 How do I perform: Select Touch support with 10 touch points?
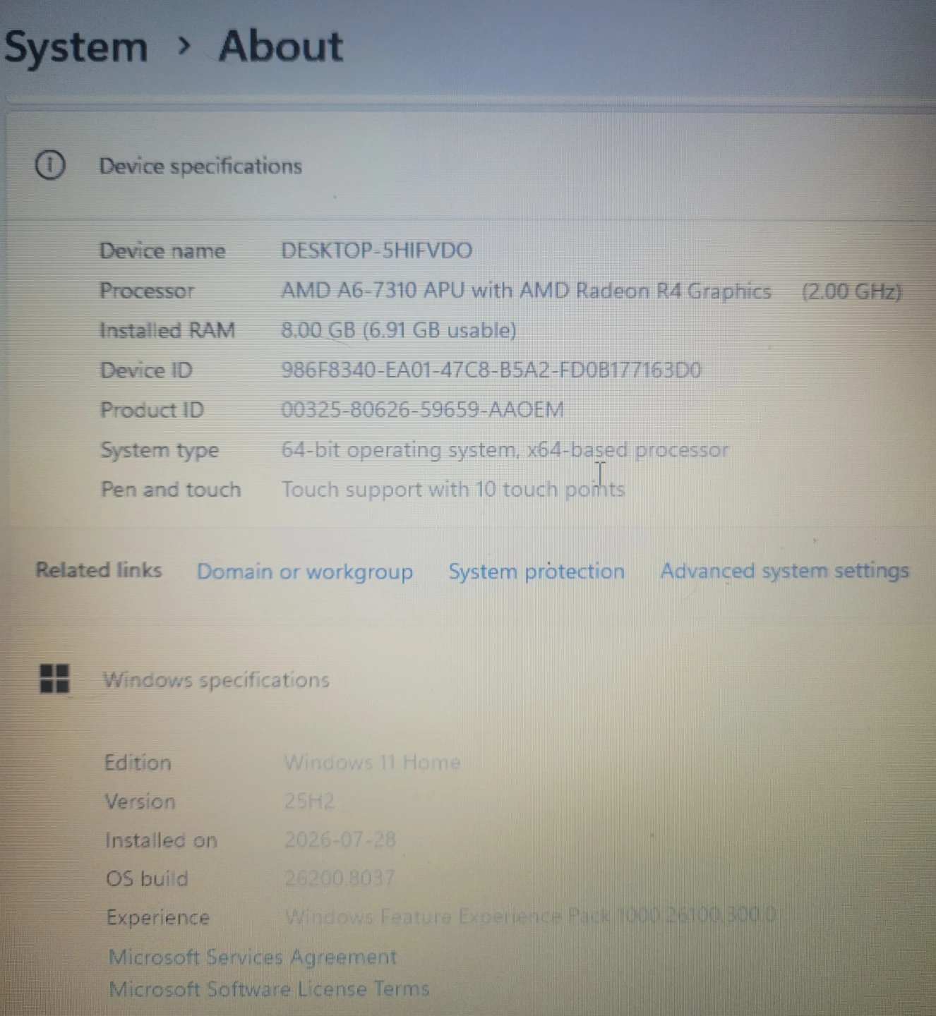[x=453, y=489]
